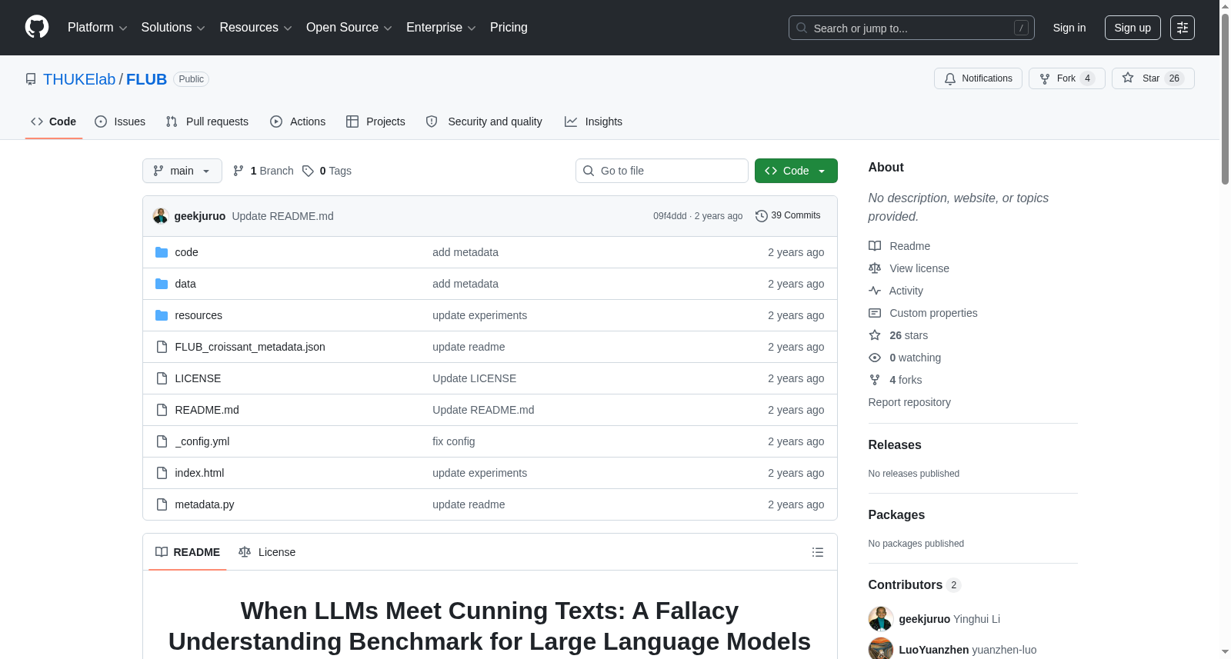Switch to the Issues tab
Image resolution: width=1231 pixels, height=659 pixels.
click(120, 121)
